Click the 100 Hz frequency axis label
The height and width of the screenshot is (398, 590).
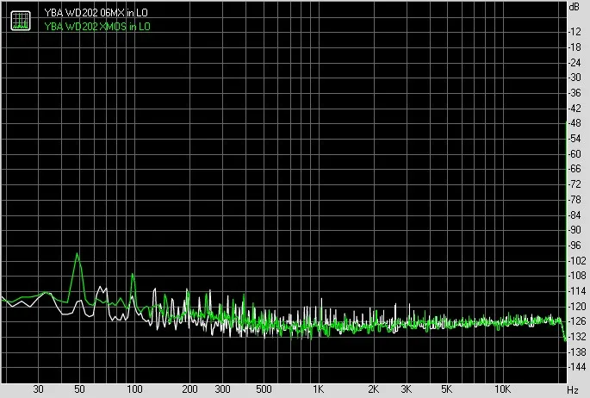[134, 389]
